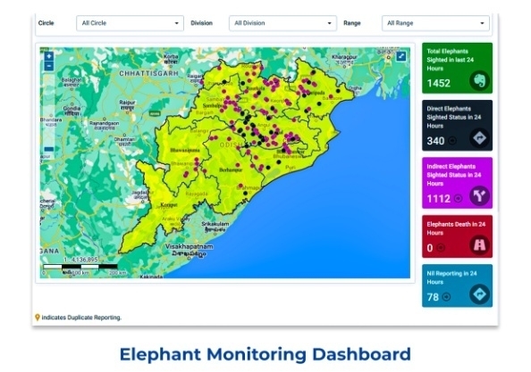Click the road icon on the Elephants Death card
Screen dimensions: 531x372
[x=479, y=244]
